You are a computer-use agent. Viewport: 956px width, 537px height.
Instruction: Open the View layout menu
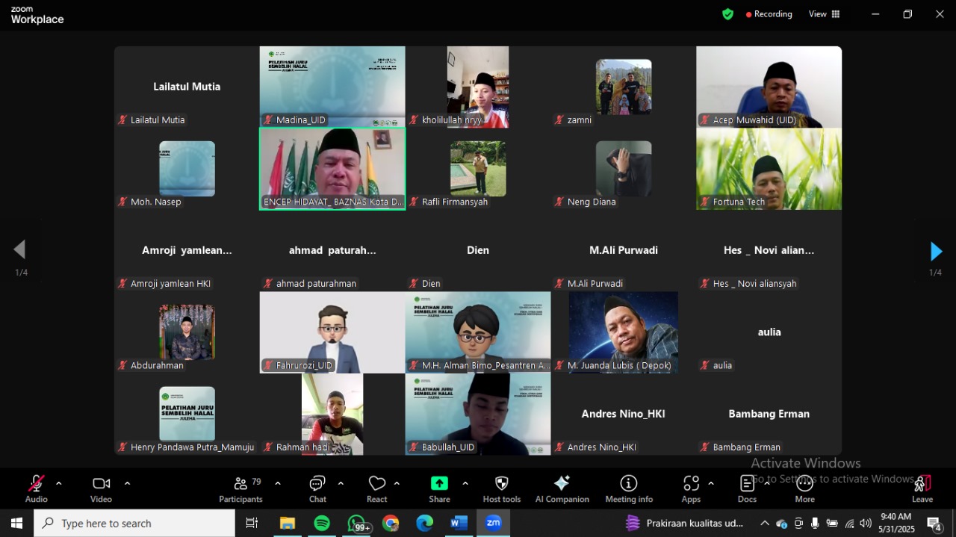[825, 14]
